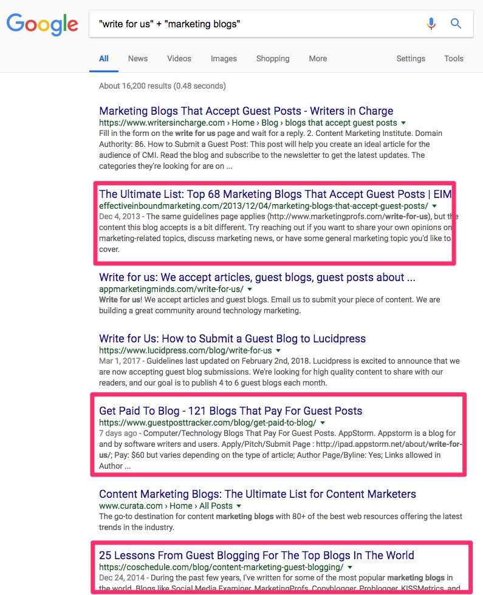Click the Dec 4, 2013 snippet date
Image resolution: width=483 pixels, height=595 pixels.
pos(120,216)
